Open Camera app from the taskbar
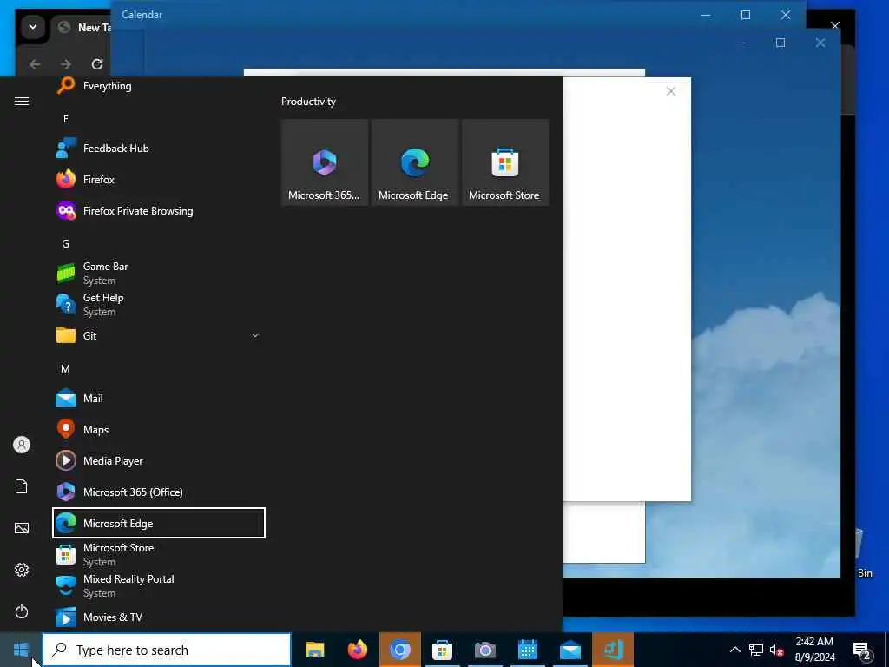Image resolution: width=889 pixels, height=667 pixels. coord(484,650)
